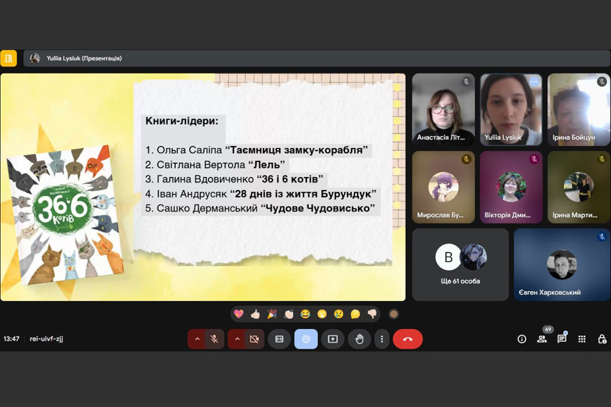Screen dimensions: 611x407
Task: Click the present screen button
Action: click(333, 339)
